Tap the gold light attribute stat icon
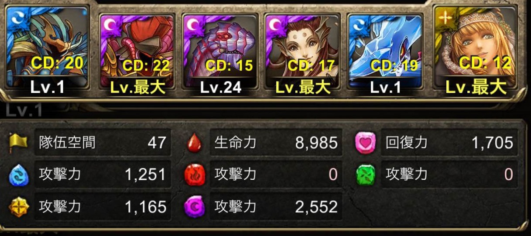The image size is (531, 236). [19, 207]
